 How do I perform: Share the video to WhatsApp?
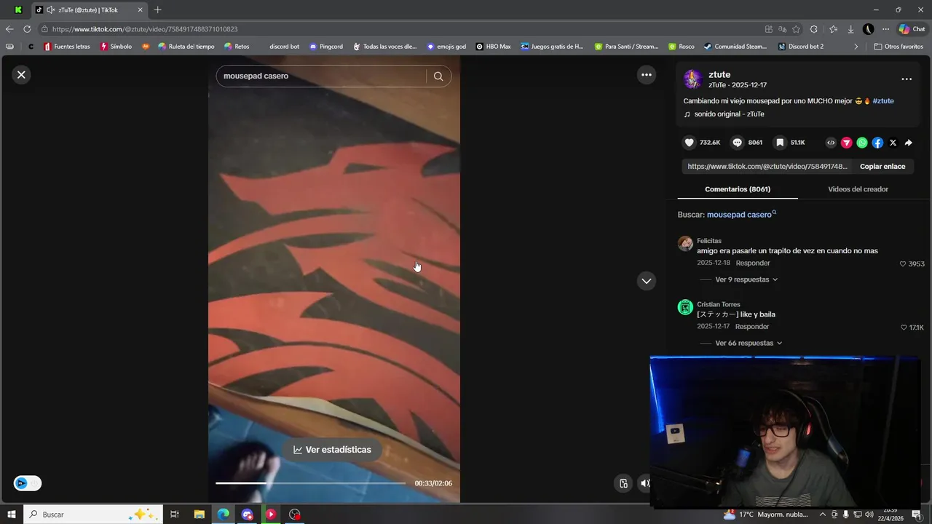862,143
